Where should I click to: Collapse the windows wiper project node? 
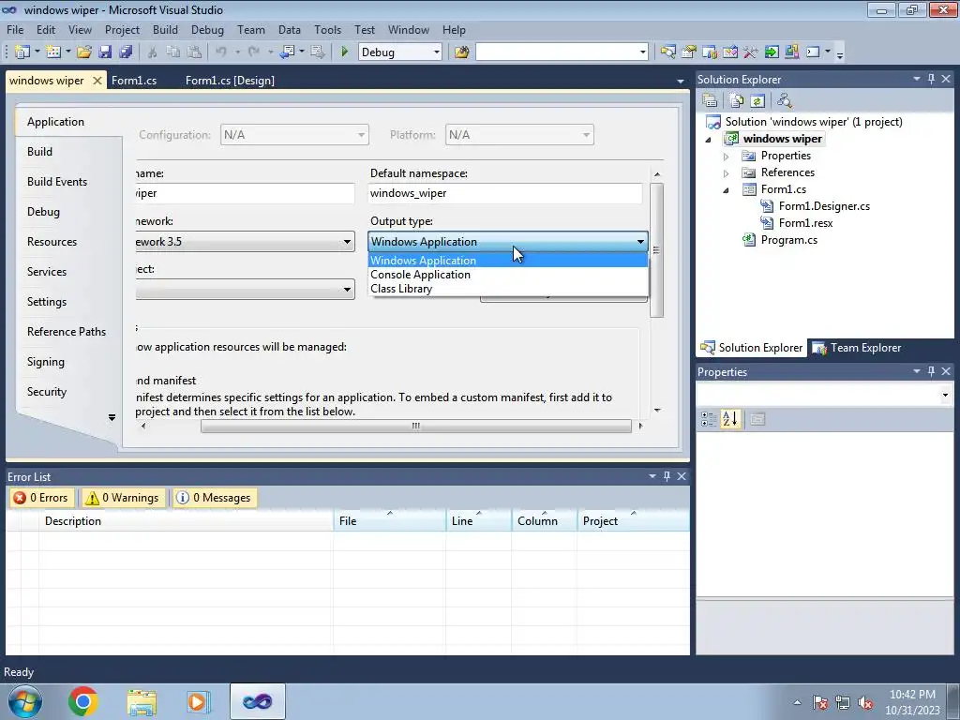(709, 140)
